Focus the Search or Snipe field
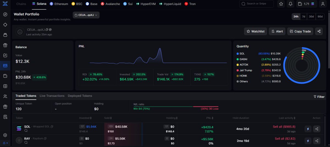The width and height of the screenshot is (330, 147). click(x=257, y=4)
